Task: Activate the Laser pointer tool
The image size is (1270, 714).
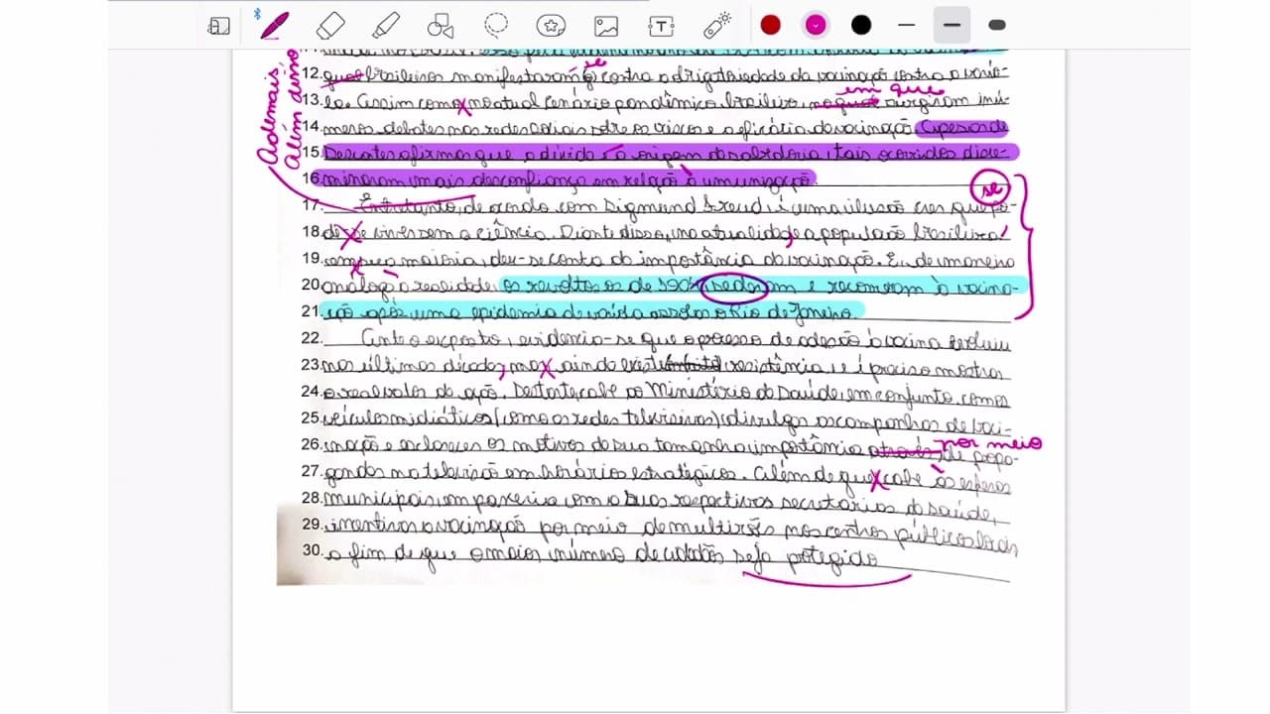Action: 716,25
